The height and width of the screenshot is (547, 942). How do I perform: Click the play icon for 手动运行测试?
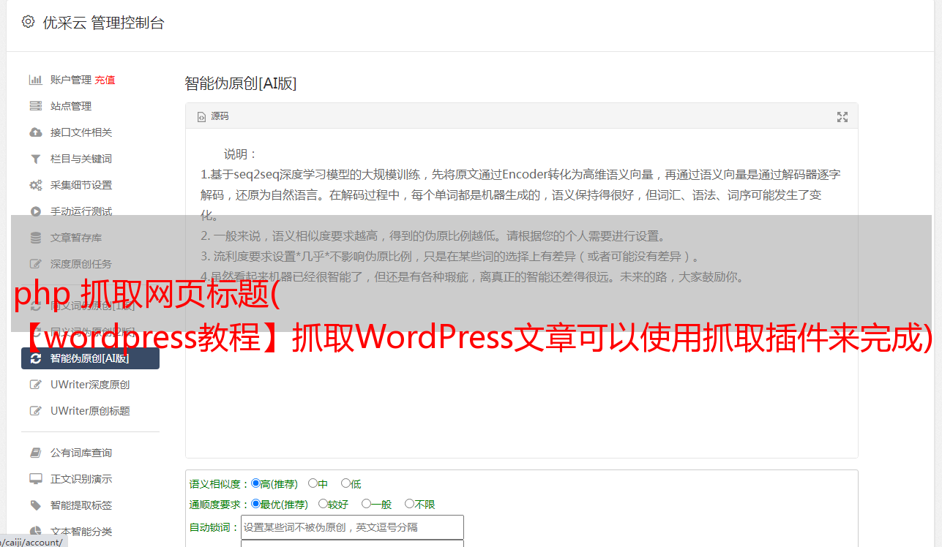pos(35,211)
